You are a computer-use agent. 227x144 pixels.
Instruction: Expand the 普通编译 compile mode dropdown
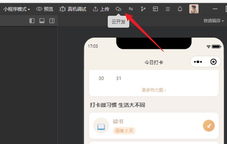pos(214,21)
